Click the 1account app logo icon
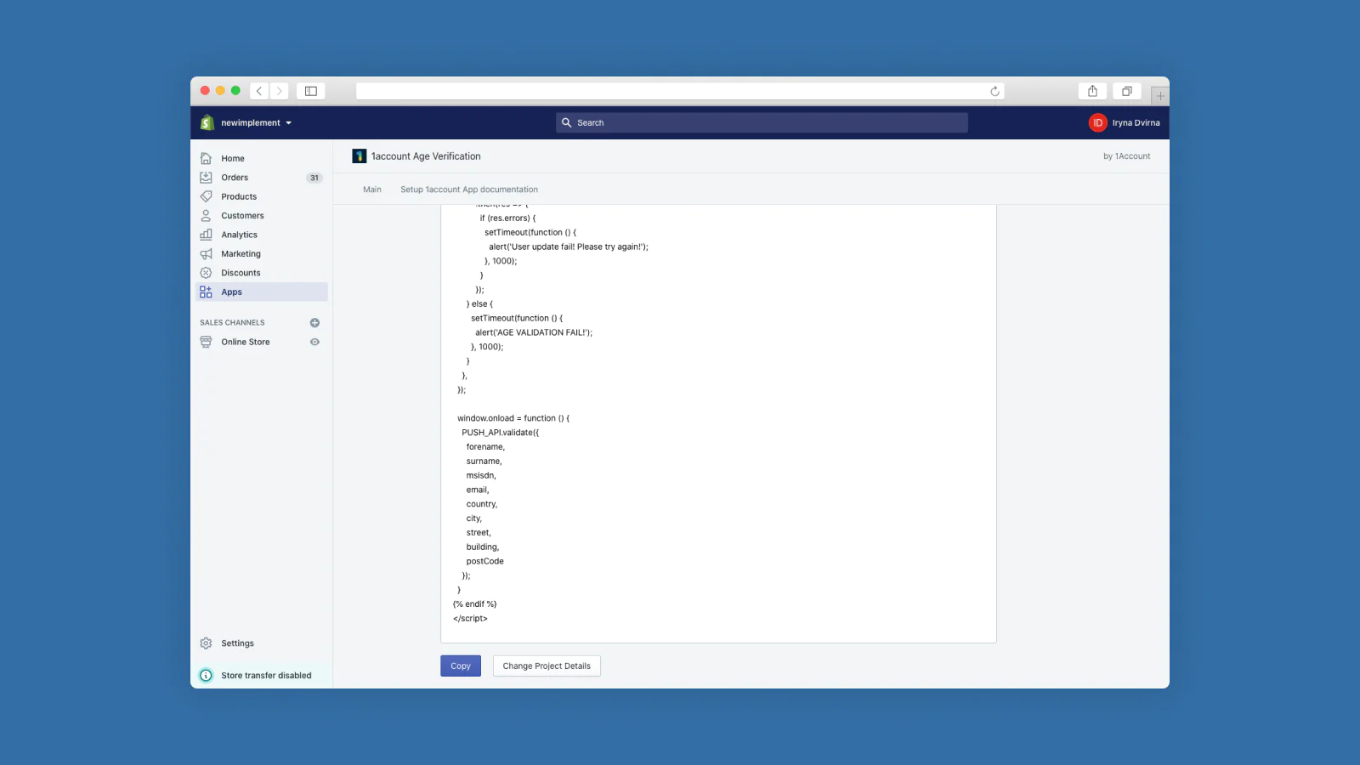 (x=360, y=156)
